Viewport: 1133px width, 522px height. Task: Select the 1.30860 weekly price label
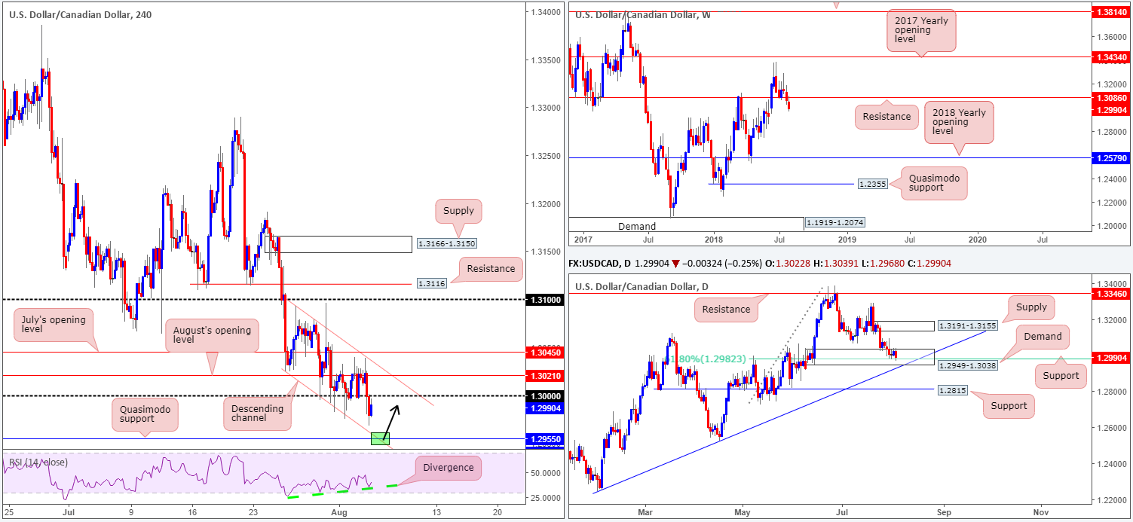pos(1111,98)
